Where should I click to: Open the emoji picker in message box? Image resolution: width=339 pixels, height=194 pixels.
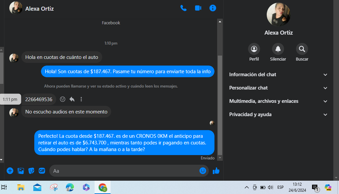202,171
